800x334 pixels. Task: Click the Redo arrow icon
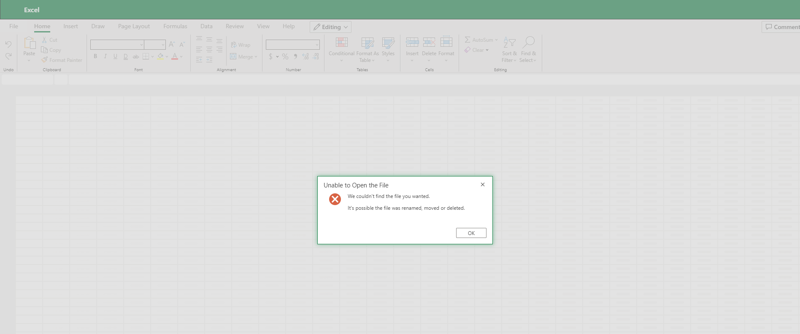click(8, 56)
